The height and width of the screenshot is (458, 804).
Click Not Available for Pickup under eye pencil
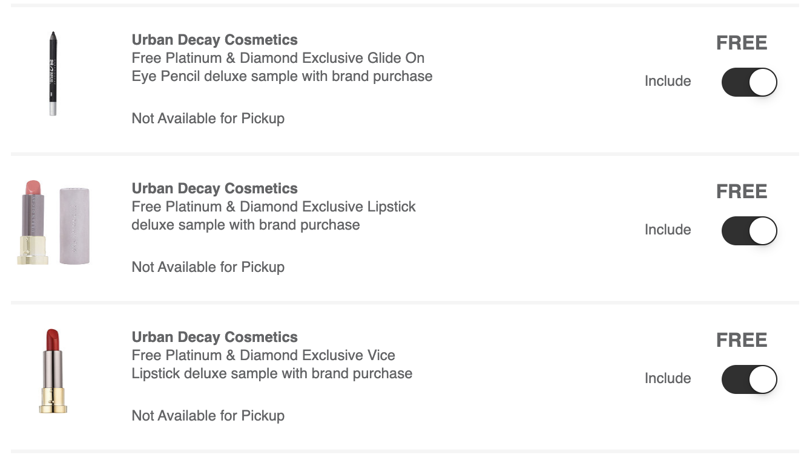(208, 118)
